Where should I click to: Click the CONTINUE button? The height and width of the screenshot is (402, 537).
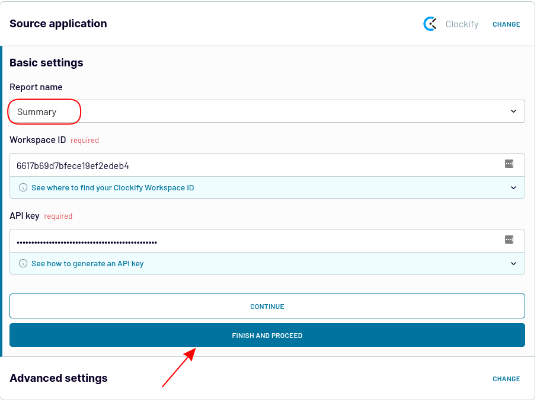(x=267, y=306)
